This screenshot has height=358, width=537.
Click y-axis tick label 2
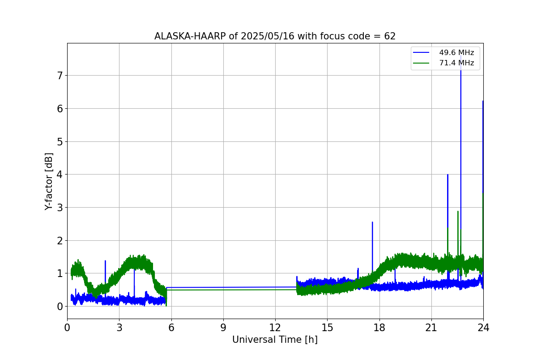(x=60, y=240)
